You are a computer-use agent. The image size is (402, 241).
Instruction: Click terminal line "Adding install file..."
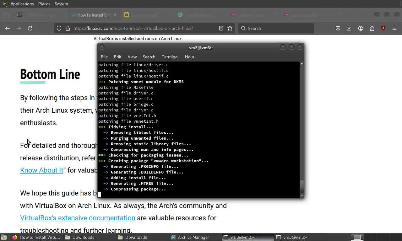[138, 178]
